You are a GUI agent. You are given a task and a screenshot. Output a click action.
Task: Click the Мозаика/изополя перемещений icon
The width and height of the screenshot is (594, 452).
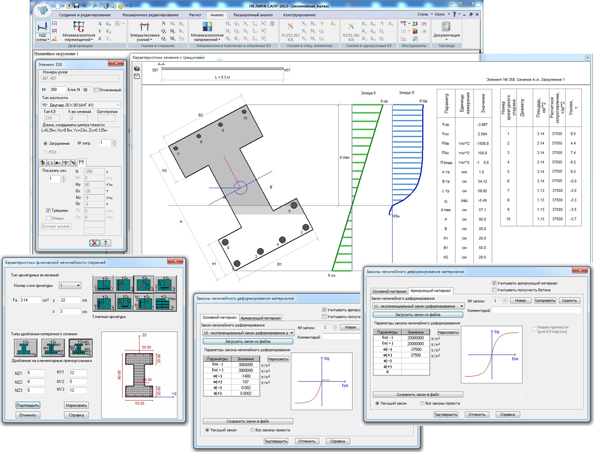[x=78, y=27]
